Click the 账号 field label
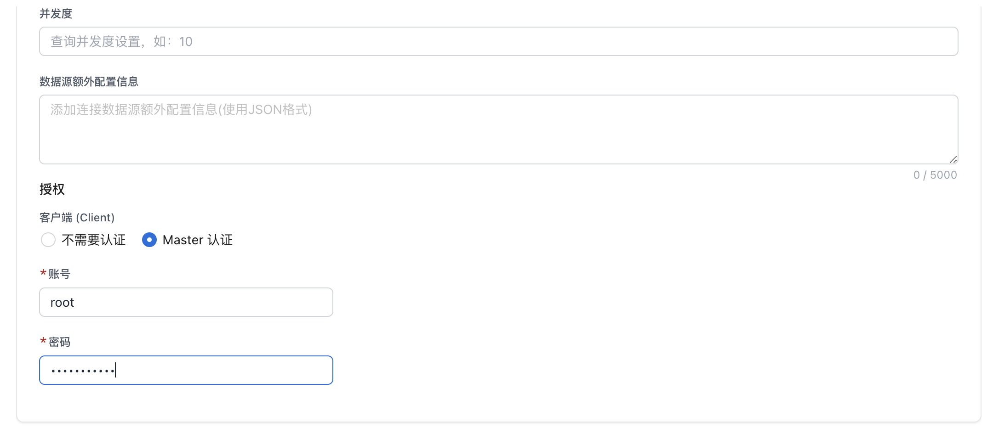Image resolution: width=993 pixels, height=428 pixels. tap(59, 274)
